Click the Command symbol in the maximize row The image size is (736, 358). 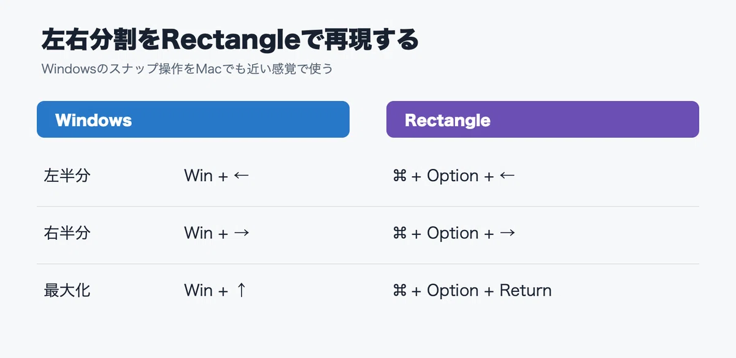coord(399,291)
